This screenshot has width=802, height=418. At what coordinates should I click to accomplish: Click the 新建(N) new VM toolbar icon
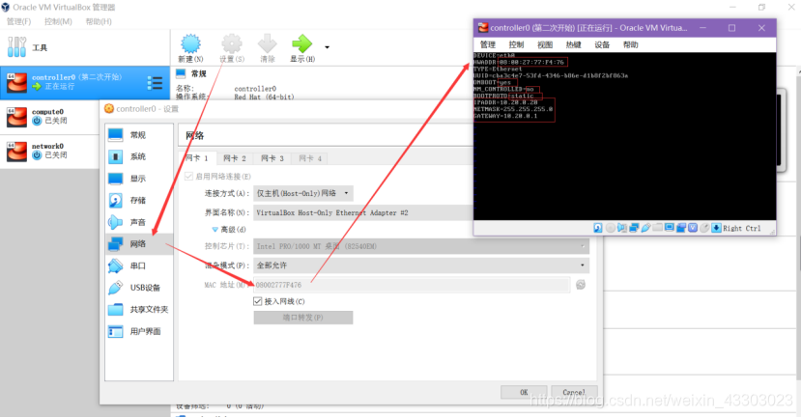click(190, 48)
